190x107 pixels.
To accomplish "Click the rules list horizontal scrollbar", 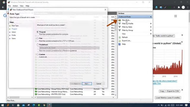I will pyautogui.click(x=49, y=97).
